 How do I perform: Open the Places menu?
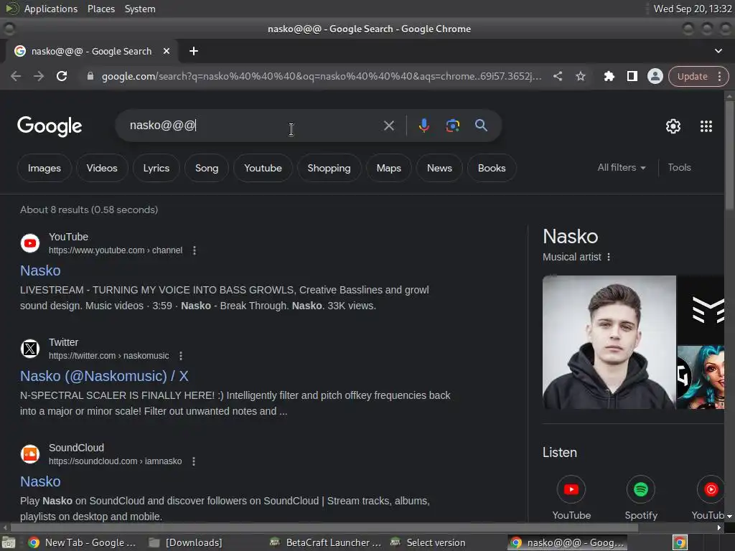[x=101, y=9]
